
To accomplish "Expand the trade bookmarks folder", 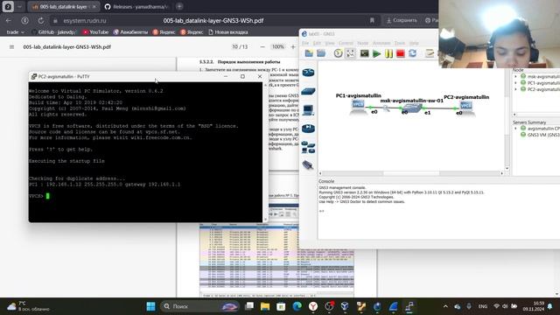I will click(15, 32).
